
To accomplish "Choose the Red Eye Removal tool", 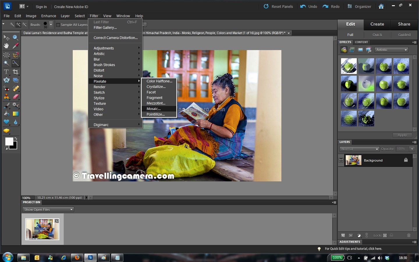I will 6,89.
